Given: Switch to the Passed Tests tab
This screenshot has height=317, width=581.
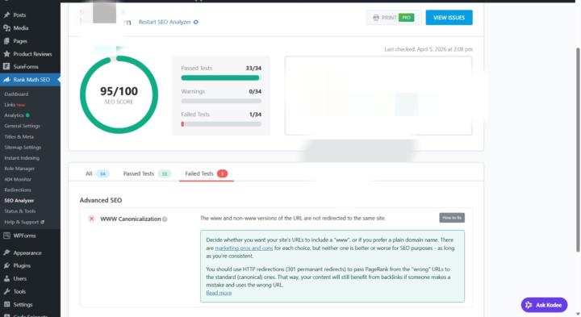Looking at the screenshot, I should [x=147, y=173].
